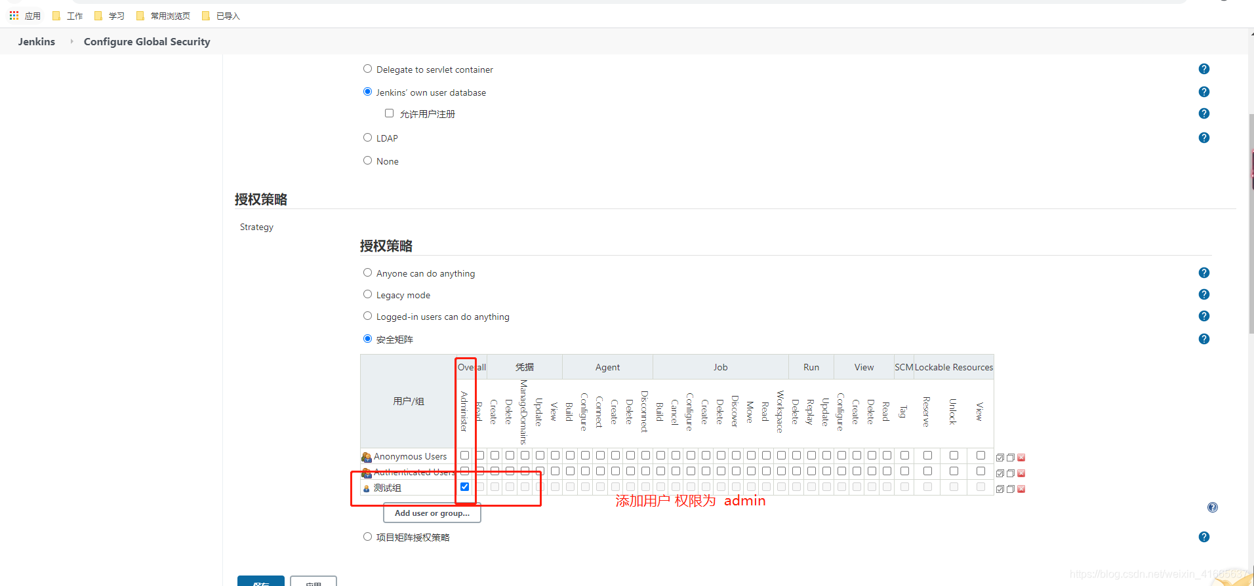The width and height of the screenshot is (1254, 586).
Task: Uncheck Administer for 测试组
Action: coord(464,487)
